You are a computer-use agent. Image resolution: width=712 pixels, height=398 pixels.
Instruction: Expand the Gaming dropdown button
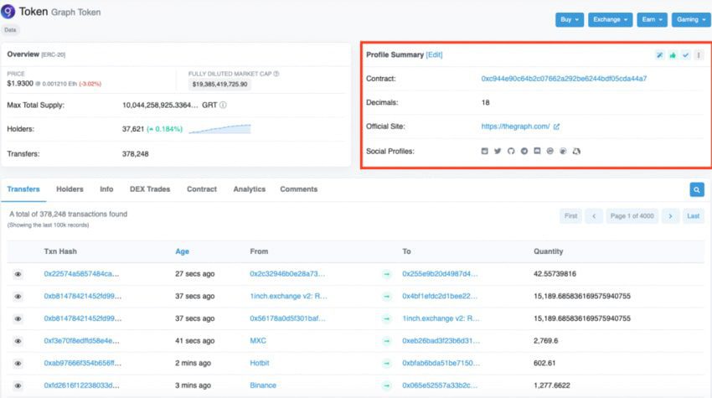(x=691, y=19)
